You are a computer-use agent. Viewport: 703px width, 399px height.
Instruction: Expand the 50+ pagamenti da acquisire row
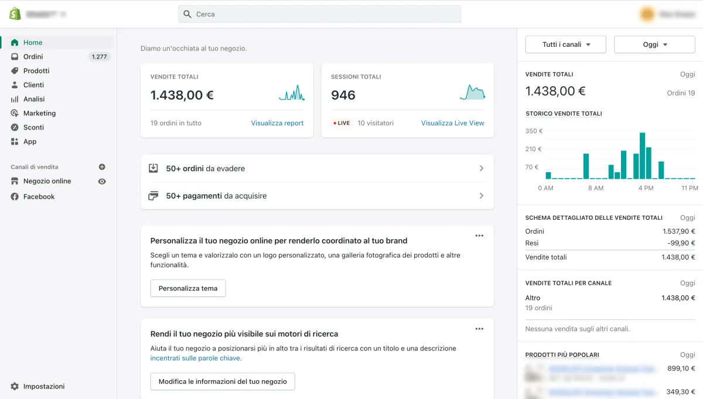click(317, 196)
